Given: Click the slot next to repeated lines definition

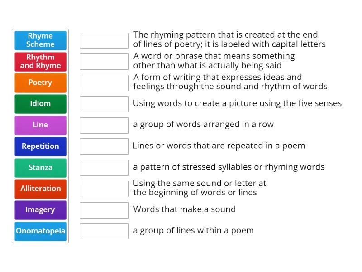Looking at the screenshot, I should (104, 146).
